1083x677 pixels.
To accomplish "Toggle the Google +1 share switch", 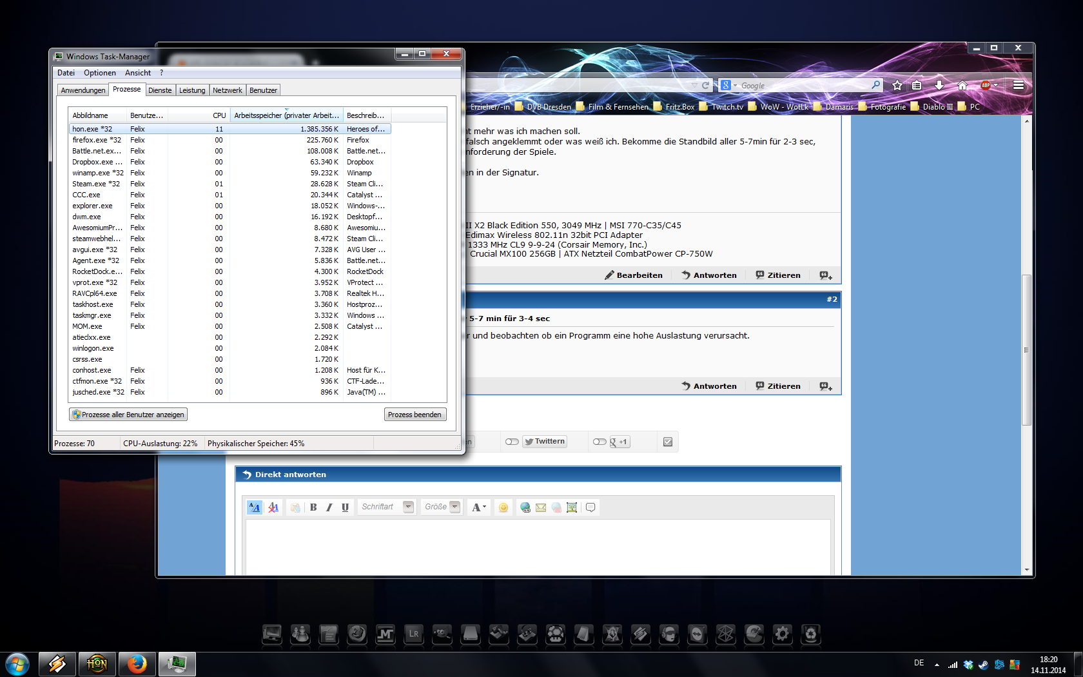I will coord(600,442).
